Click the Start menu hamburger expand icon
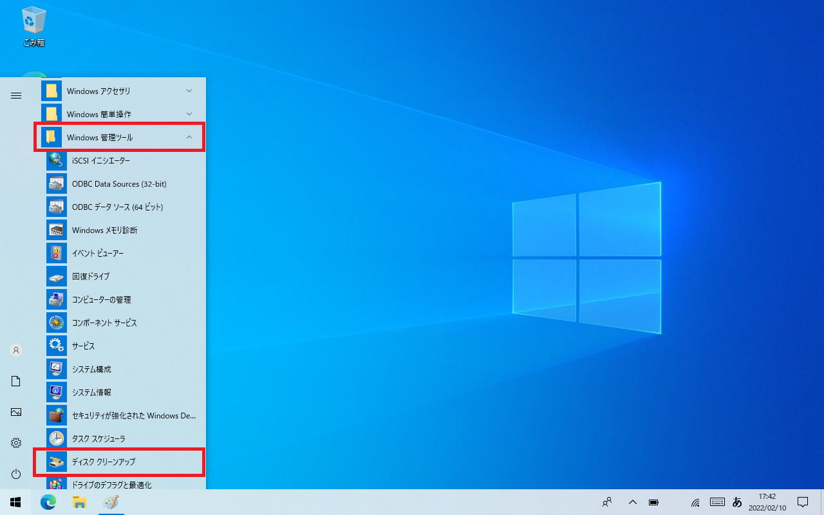This screenshot has width=824, height=515. (x=16, y=95)
